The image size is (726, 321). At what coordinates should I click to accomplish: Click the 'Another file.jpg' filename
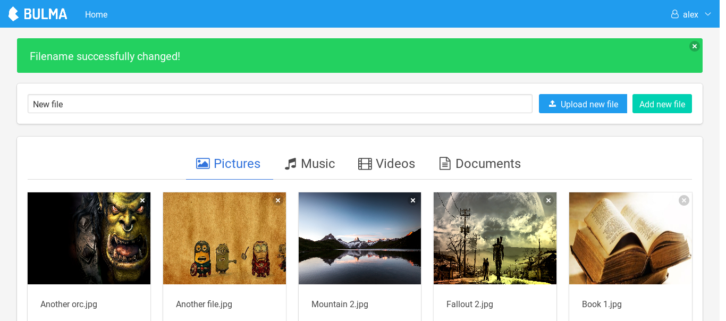point(204,304)
